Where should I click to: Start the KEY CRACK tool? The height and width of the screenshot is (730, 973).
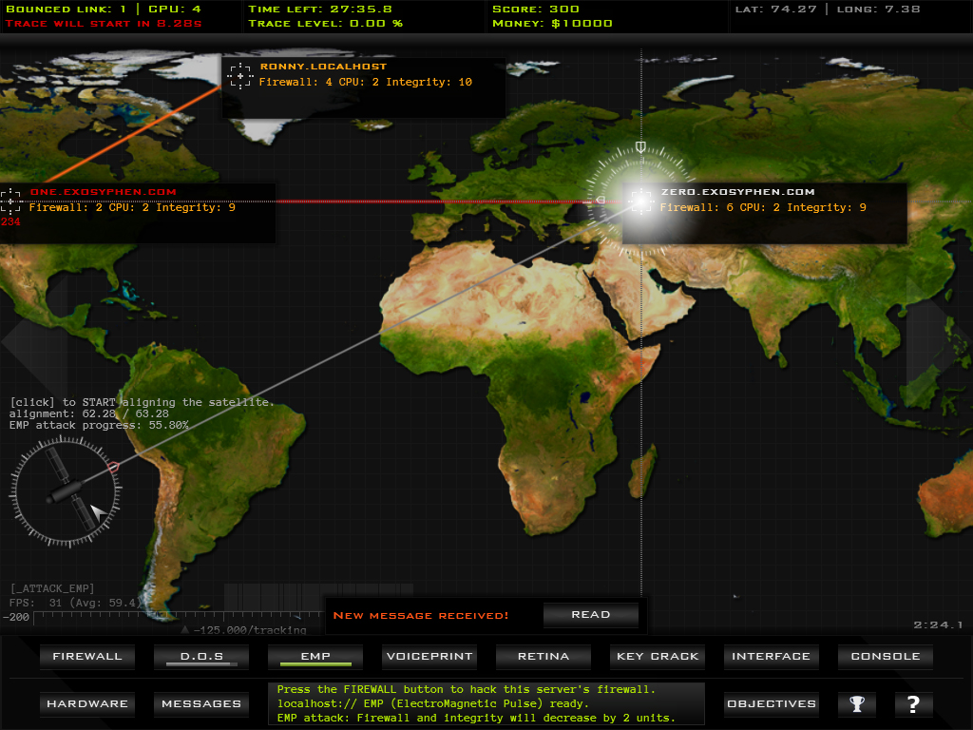point(658,657)
